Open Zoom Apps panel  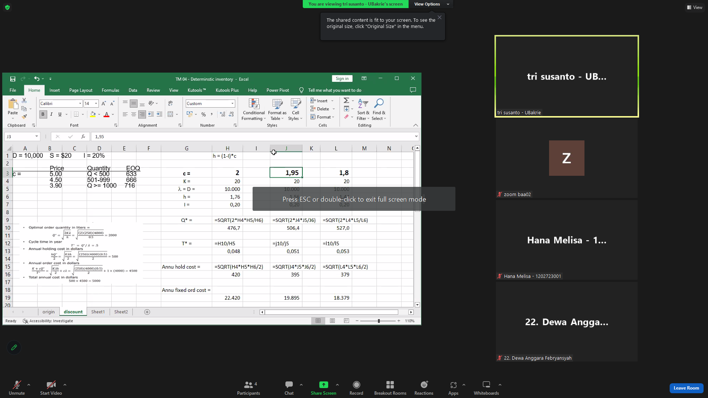coord(453,388)
